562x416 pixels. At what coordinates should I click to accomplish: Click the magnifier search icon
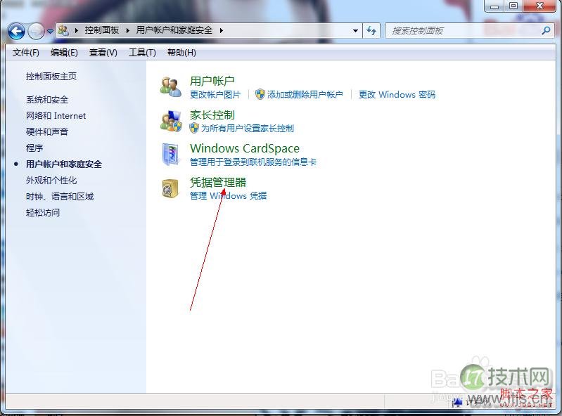point(547,30)
